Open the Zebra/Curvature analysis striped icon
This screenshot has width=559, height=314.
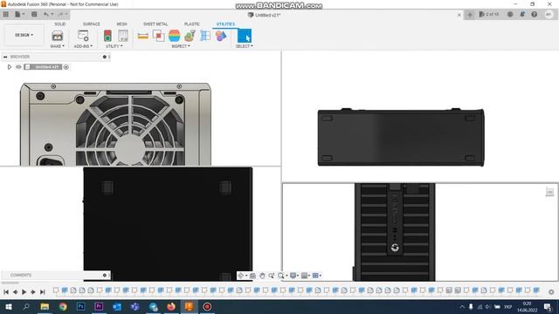click(x=174, y=36)
